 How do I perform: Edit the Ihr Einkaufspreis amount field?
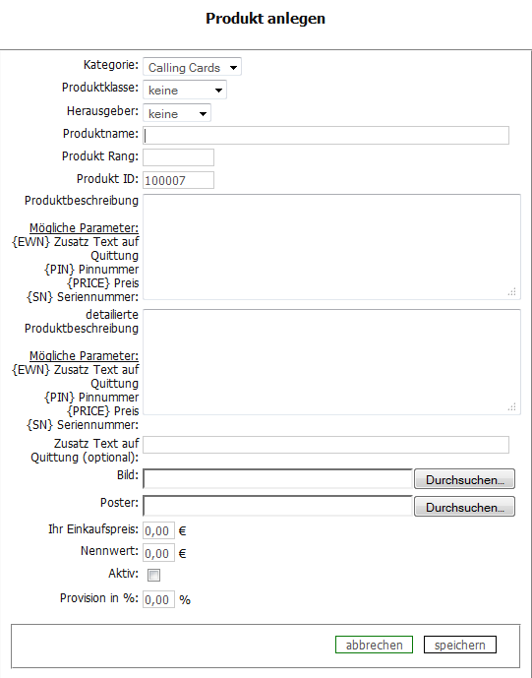(158, 530)
